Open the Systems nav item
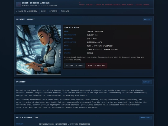168x126 pixels. click(54, 11)
